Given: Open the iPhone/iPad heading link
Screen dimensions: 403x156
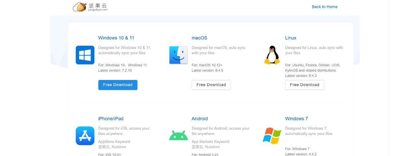Looking at the screenshot, I should pos(111,119).
